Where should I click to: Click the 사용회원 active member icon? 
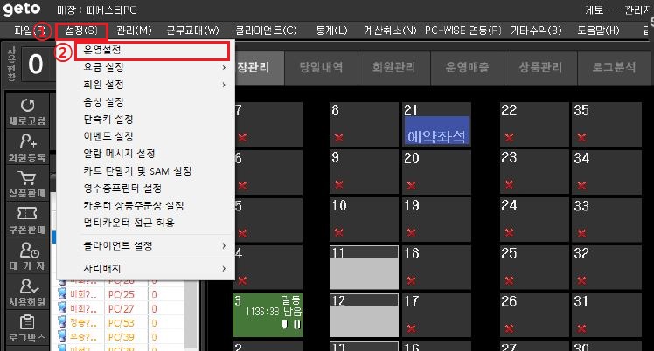(x=26, y=289)
